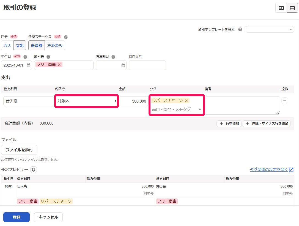Open help icon beside 発生日
This screenshot has height=226, width=299.
point(25,57)
